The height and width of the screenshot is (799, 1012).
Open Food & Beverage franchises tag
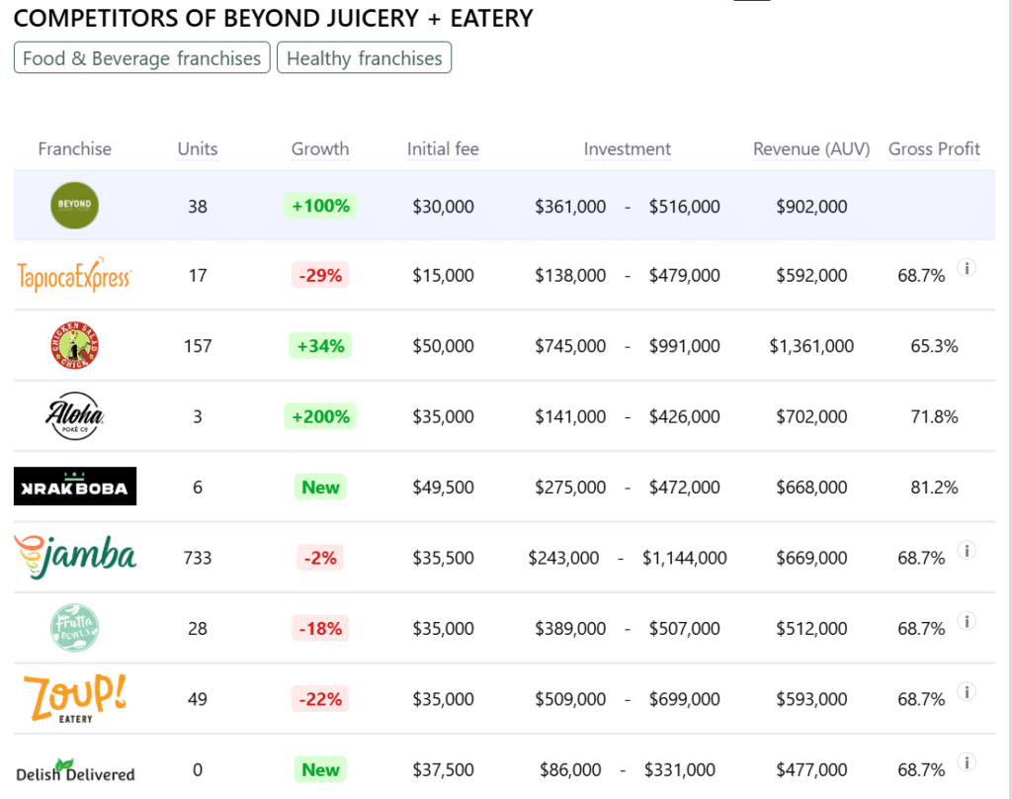[x=142, y=58]
